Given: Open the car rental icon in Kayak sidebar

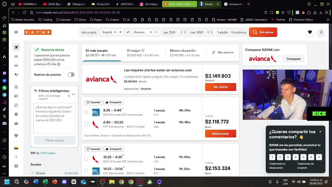Looking at the screenshot, I should (x=16, y=65).
